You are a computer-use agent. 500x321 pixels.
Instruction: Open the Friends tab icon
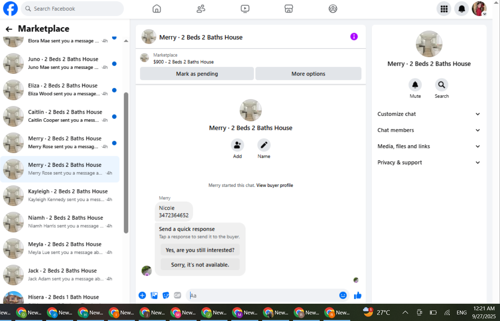(x=201, y=9)
